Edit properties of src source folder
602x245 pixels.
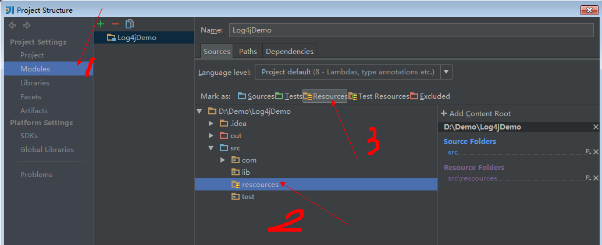[x=589, y=152]
